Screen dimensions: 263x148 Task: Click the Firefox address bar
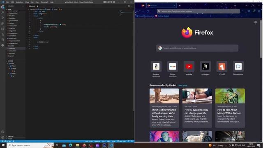198,11
